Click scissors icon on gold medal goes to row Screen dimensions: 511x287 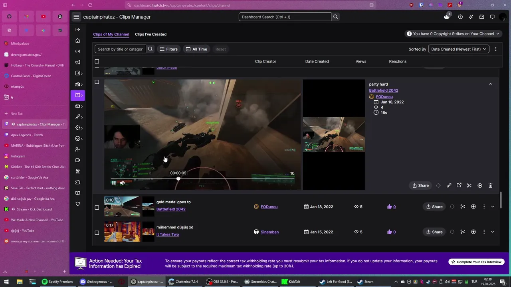tap(463, 206)
